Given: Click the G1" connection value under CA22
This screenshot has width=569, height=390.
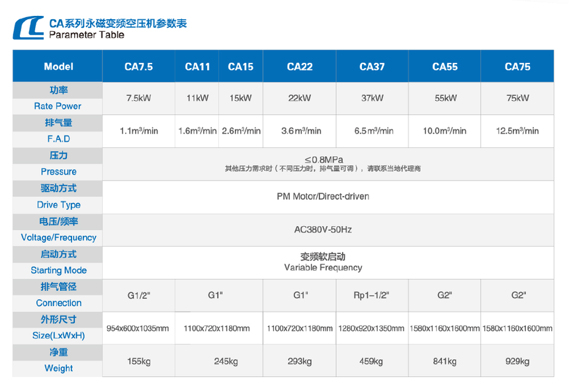Looking at the screenshot, I should (x=300, y=295).
